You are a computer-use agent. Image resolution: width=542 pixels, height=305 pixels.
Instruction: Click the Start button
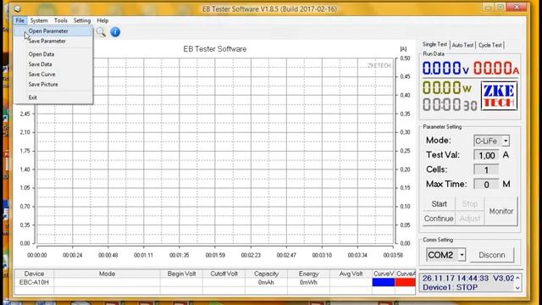439,204
